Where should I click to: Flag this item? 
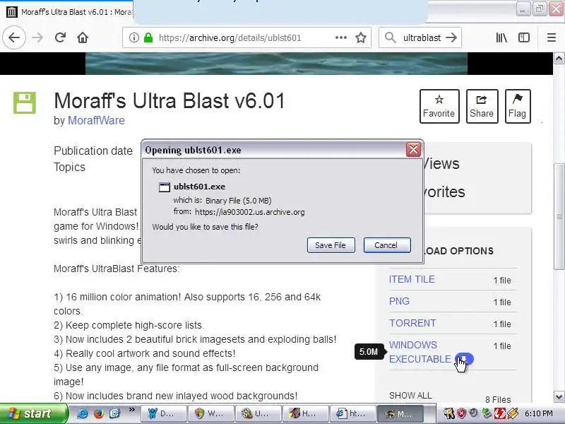click(518, 107)
